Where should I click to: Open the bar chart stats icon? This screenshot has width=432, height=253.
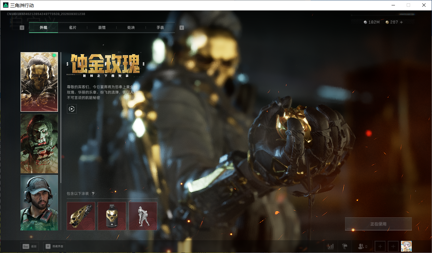pos(331,246)
